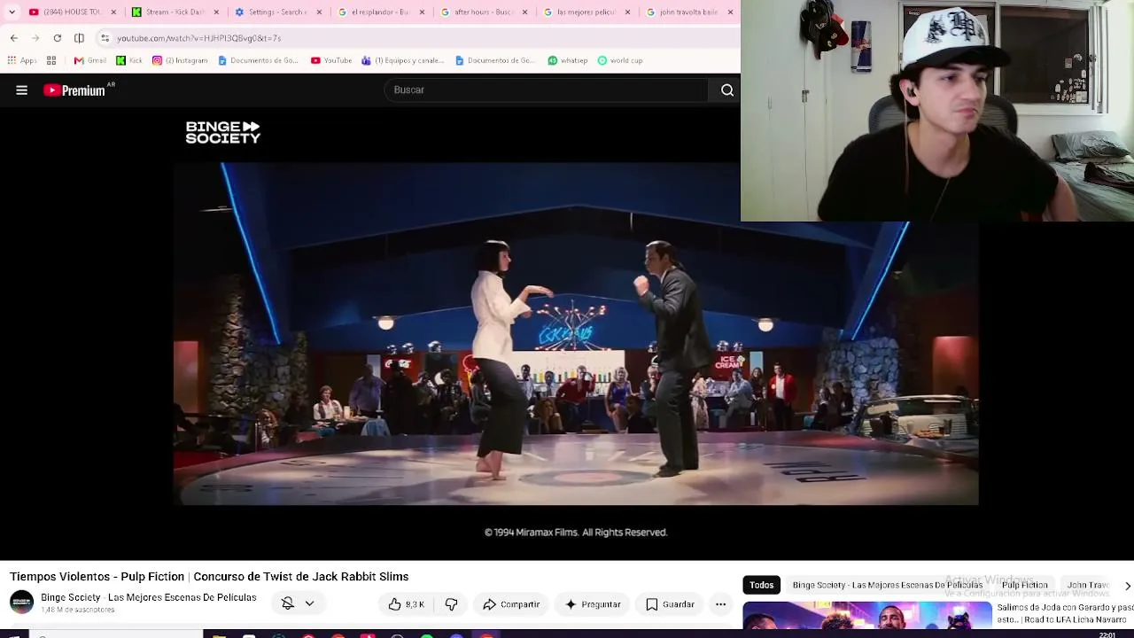The image size is (1134, 638).
Task: Close the after hours tab
Action: point(524,12)
